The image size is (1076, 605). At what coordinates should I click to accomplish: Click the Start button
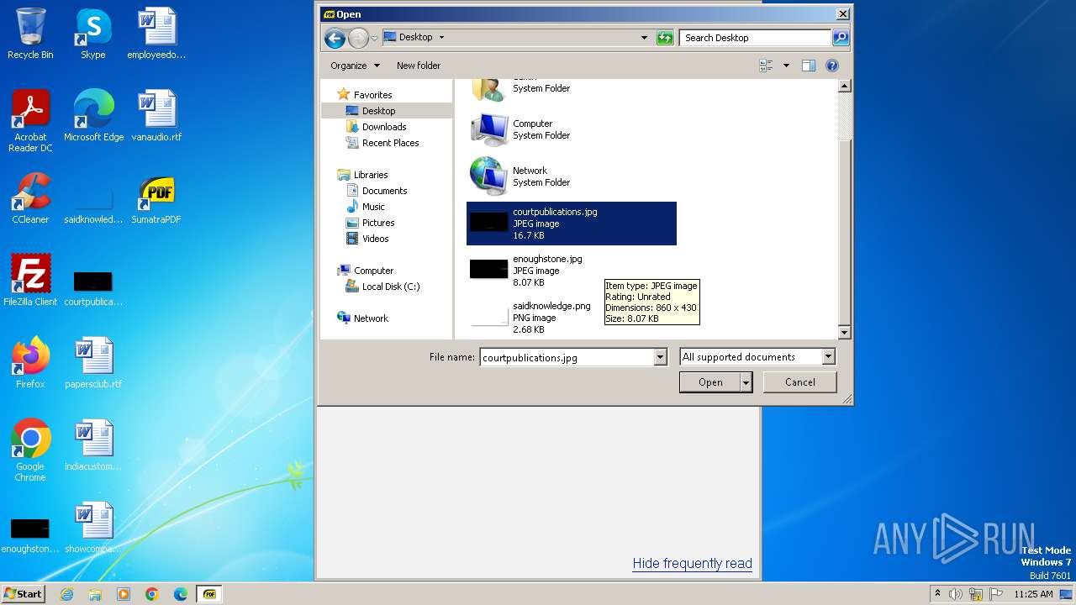[23, 594]
